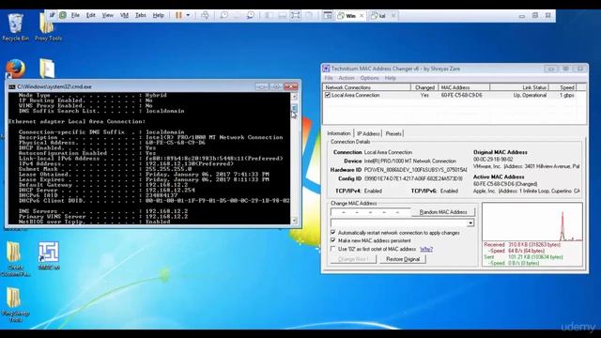Screen dimensions: 601x338
Task: Open the VMware File menu
Action: [x=75, y=15]
